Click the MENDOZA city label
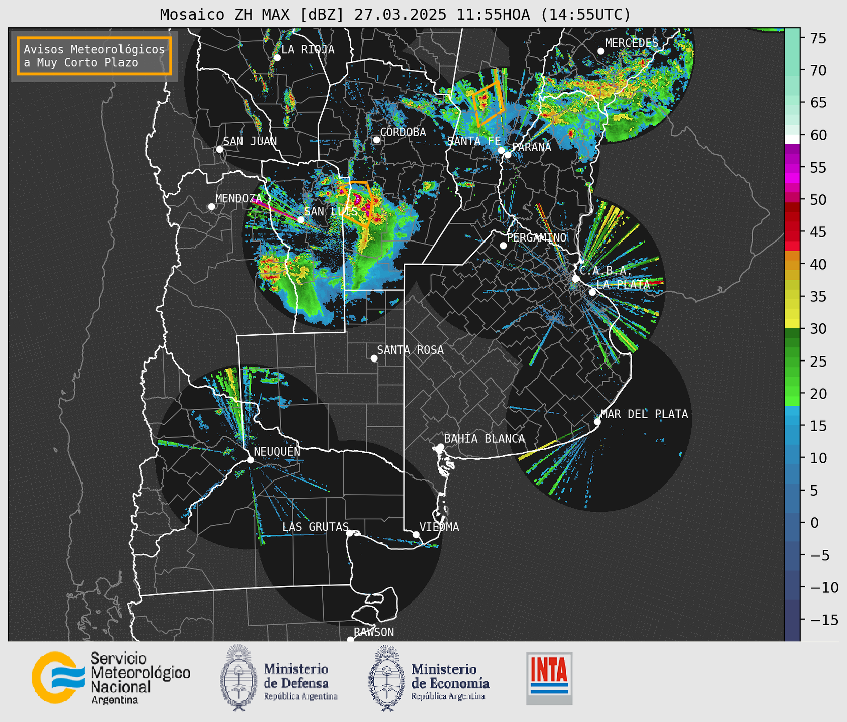This screenshot has width=847, height=722. click(x=238, y=198)
